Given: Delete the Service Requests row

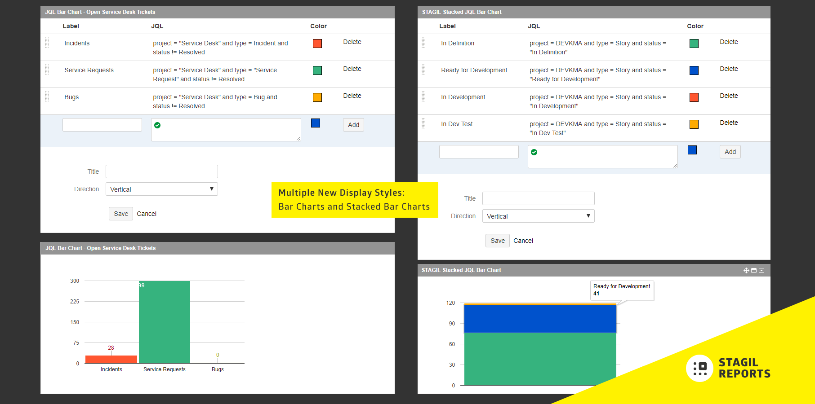Looking at the screenshot, I should [352, 69].
